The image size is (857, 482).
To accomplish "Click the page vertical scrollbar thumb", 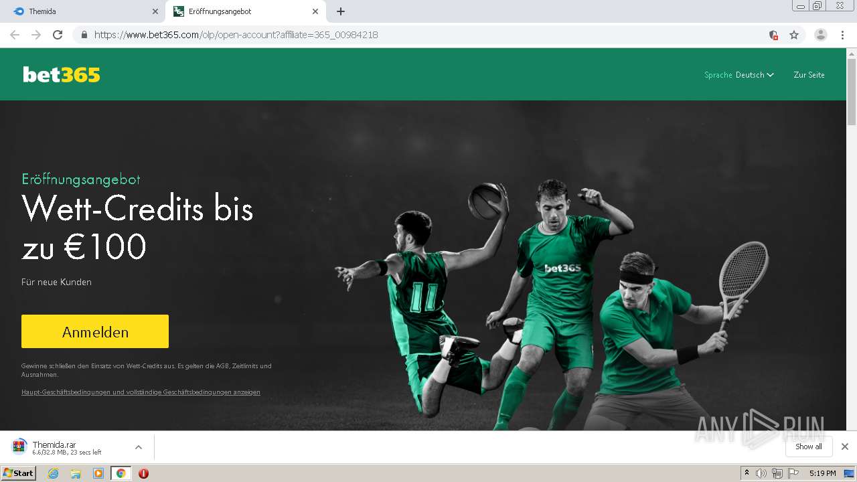I will [852, 92].
